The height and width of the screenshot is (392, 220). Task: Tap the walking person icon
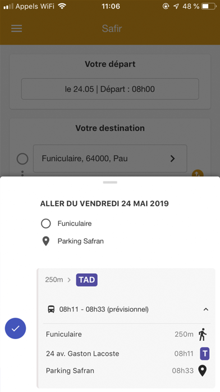click(x=203, y=334)
